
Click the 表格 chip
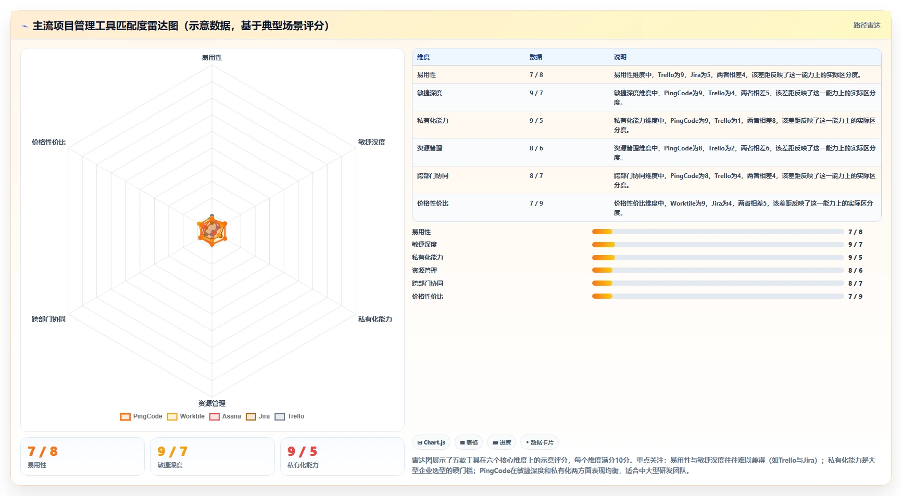pyautogui.click(x=469, y=442)
